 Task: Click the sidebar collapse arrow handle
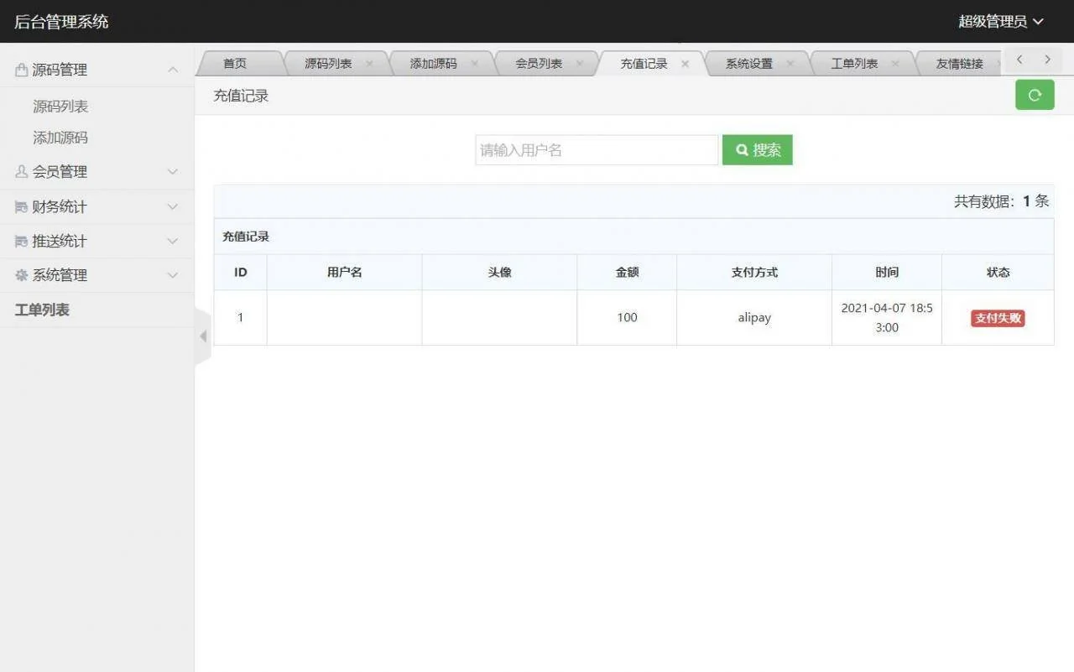click(202, 336)
